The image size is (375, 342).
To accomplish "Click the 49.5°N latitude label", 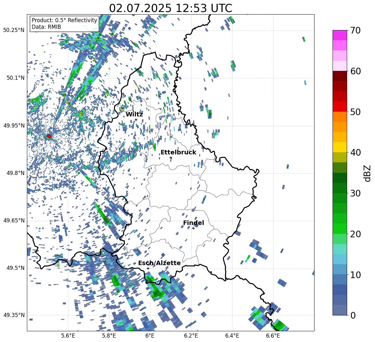I will click(15, 268).
